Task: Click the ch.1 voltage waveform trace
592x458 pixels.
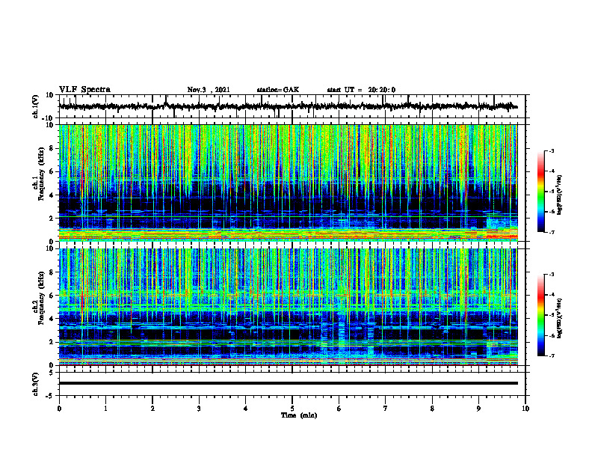Action: pos(288,106)
